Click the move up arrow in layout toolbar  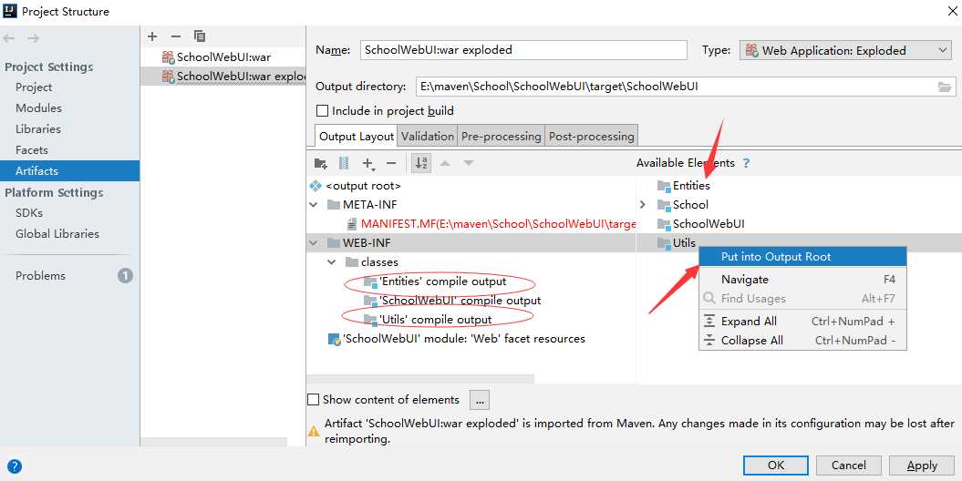445,163
